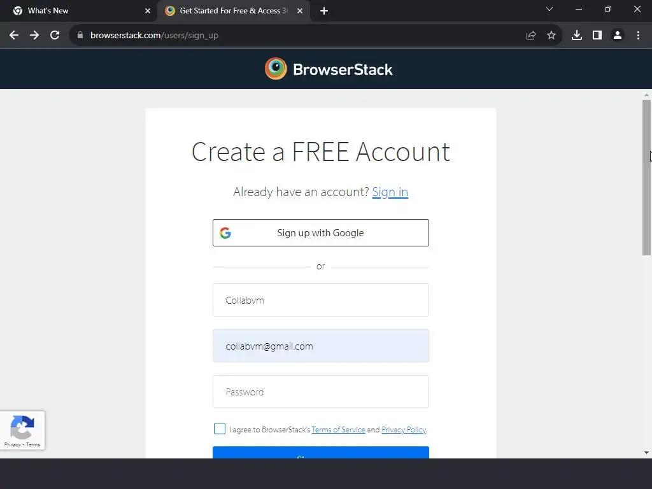Click the blue Sign up button

[x=321, y=453]
